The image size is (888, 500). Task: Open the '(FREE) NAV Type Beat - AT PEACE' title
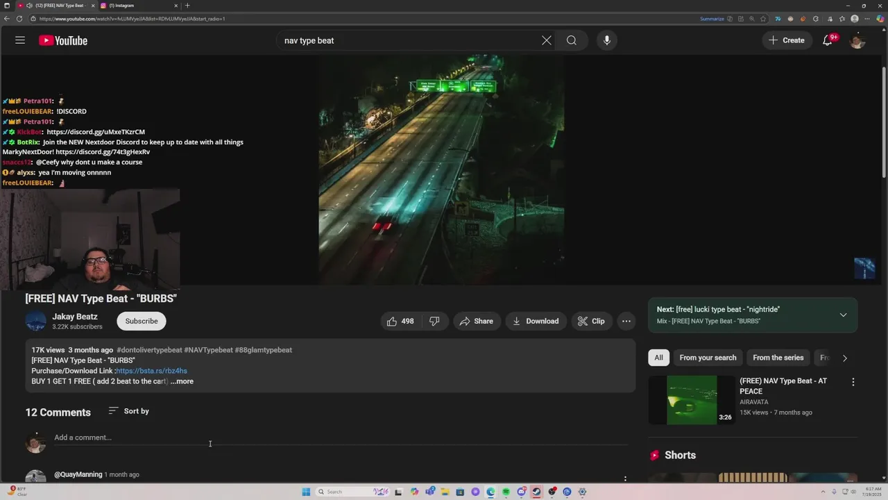[x=783, y=386]
